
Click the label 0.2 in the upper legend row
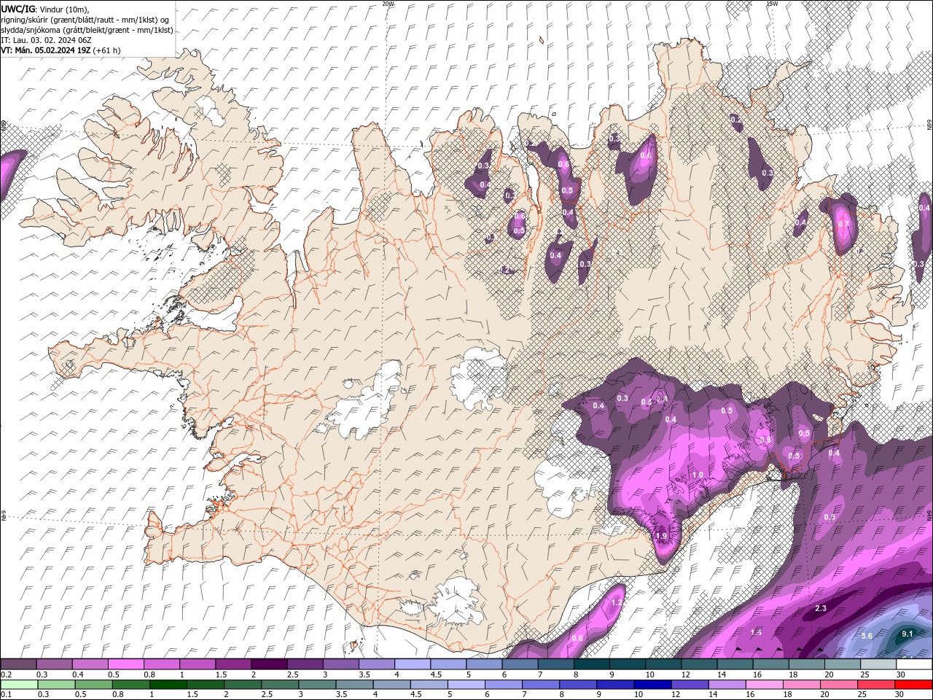(x=7, y=674)
